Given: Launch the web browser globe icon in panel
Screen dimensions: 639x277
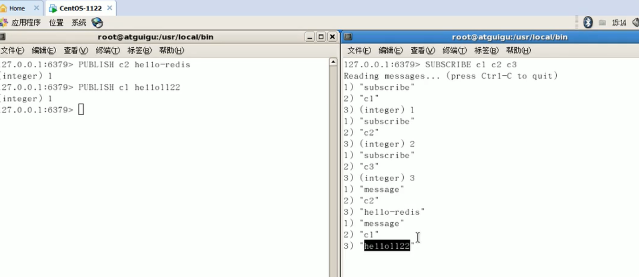Looking at the screenshot, I should (97, 22).
